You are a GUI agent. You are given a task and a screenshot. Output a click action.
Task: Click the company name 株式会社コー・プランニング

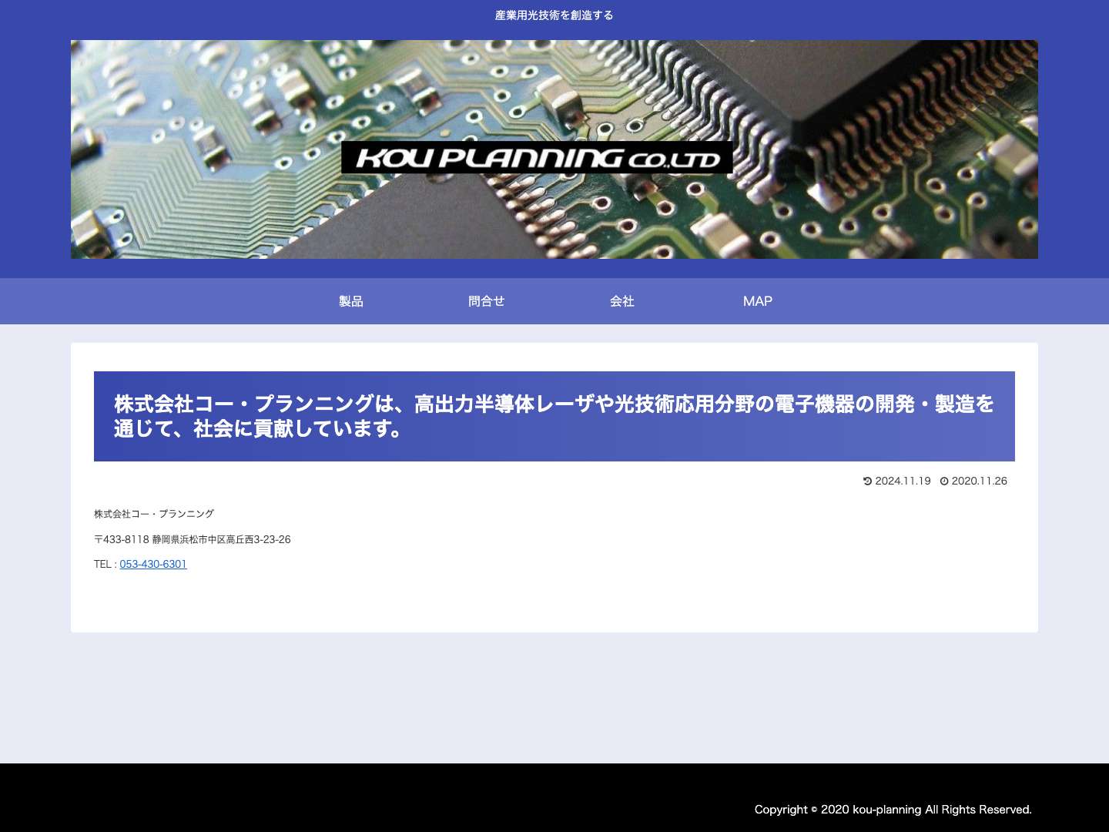tap(154, 513)
